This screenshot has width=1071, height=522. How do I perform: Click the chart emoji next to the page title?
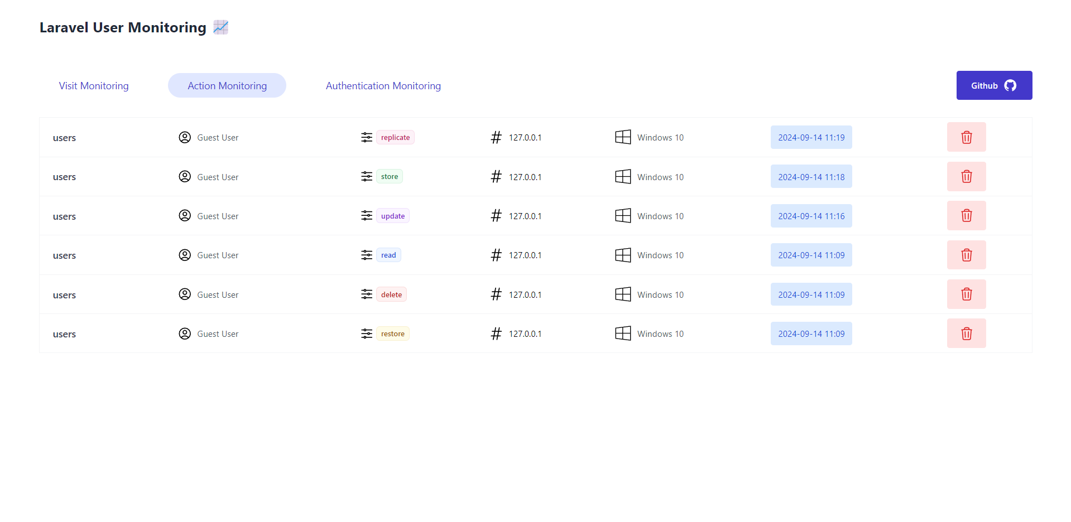220,27
